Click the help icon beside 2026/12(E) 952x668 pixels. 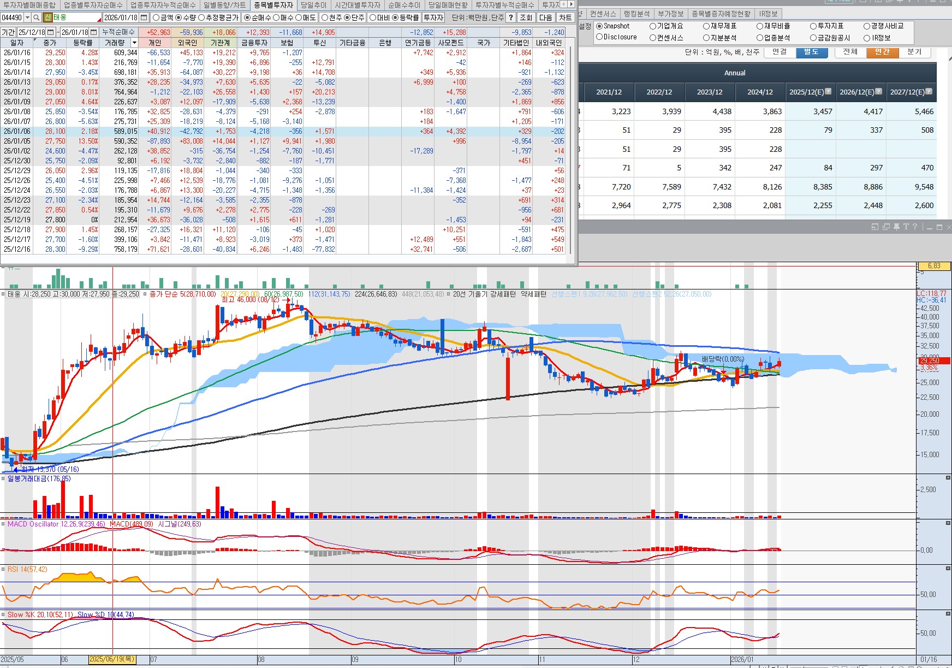click(x=879, y=91)
